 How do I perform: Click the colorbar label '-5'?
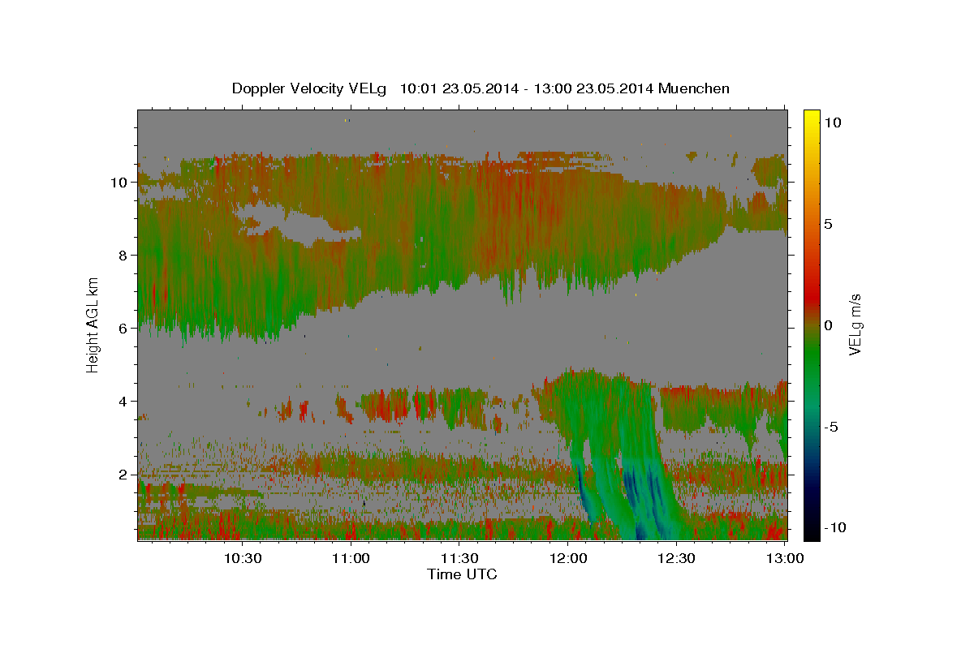coord(832,427)
